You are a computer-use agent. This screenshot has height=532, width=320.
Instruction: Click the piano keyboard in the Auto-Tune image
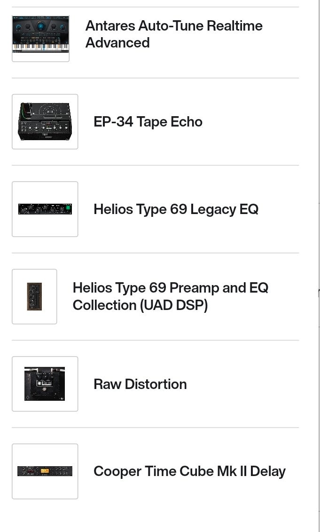[x=40, y=48]
